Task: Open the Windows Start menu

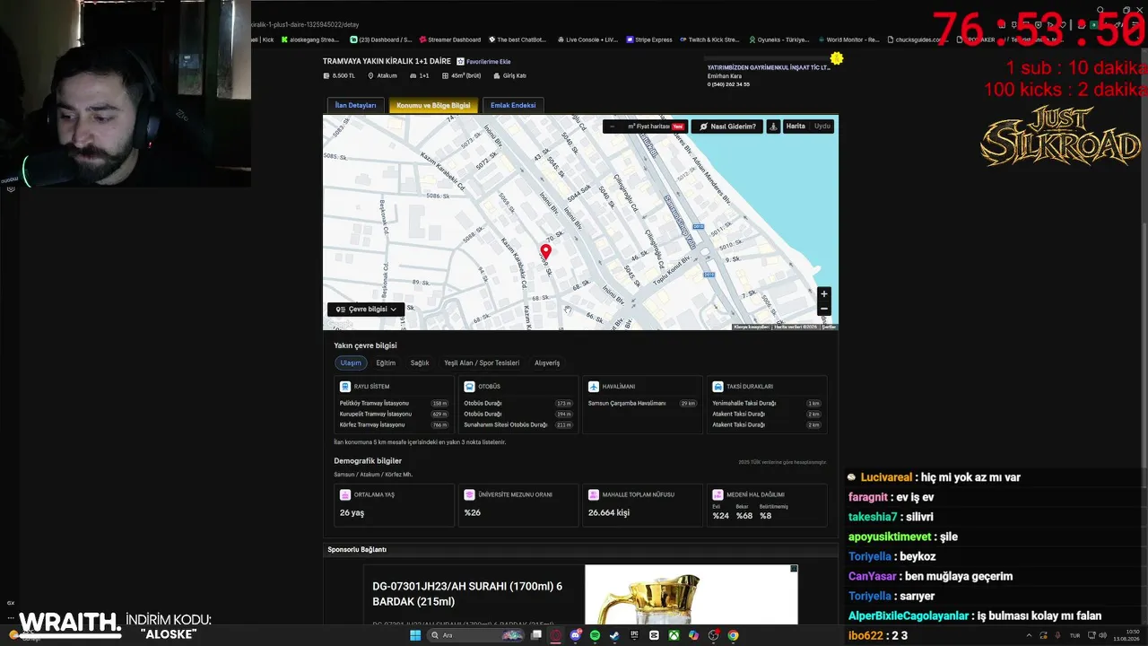Action: pos(415,635)
